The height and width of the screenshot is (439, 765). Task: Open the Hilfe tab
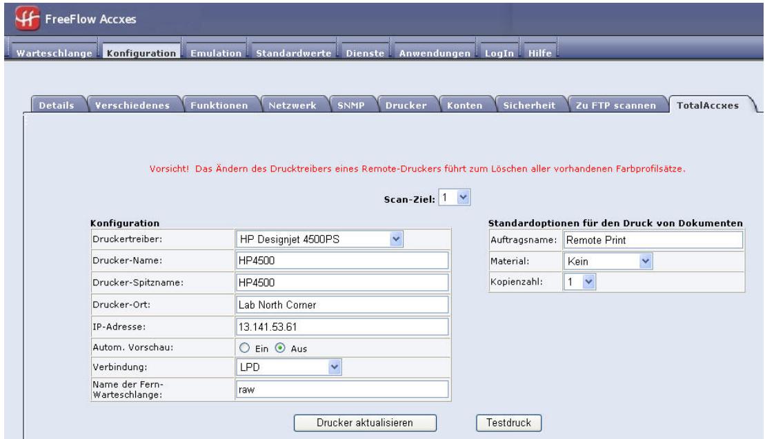540,52
